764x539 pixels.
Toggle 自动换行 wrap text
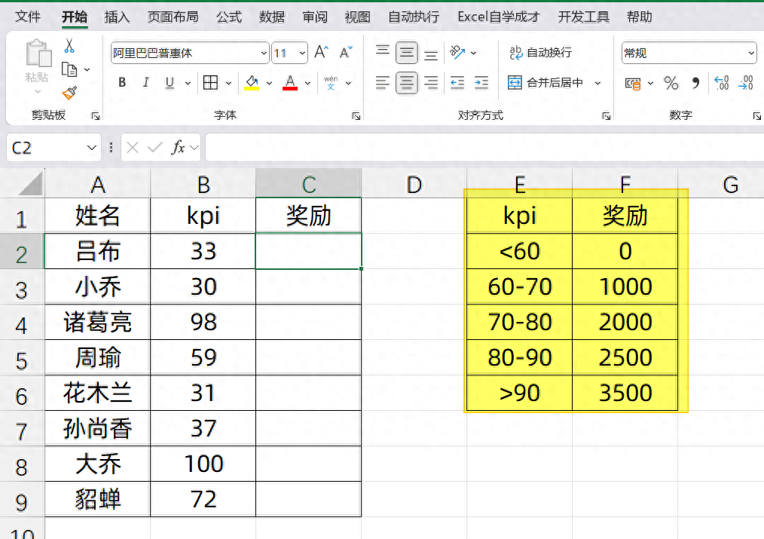tap(540, 52)
